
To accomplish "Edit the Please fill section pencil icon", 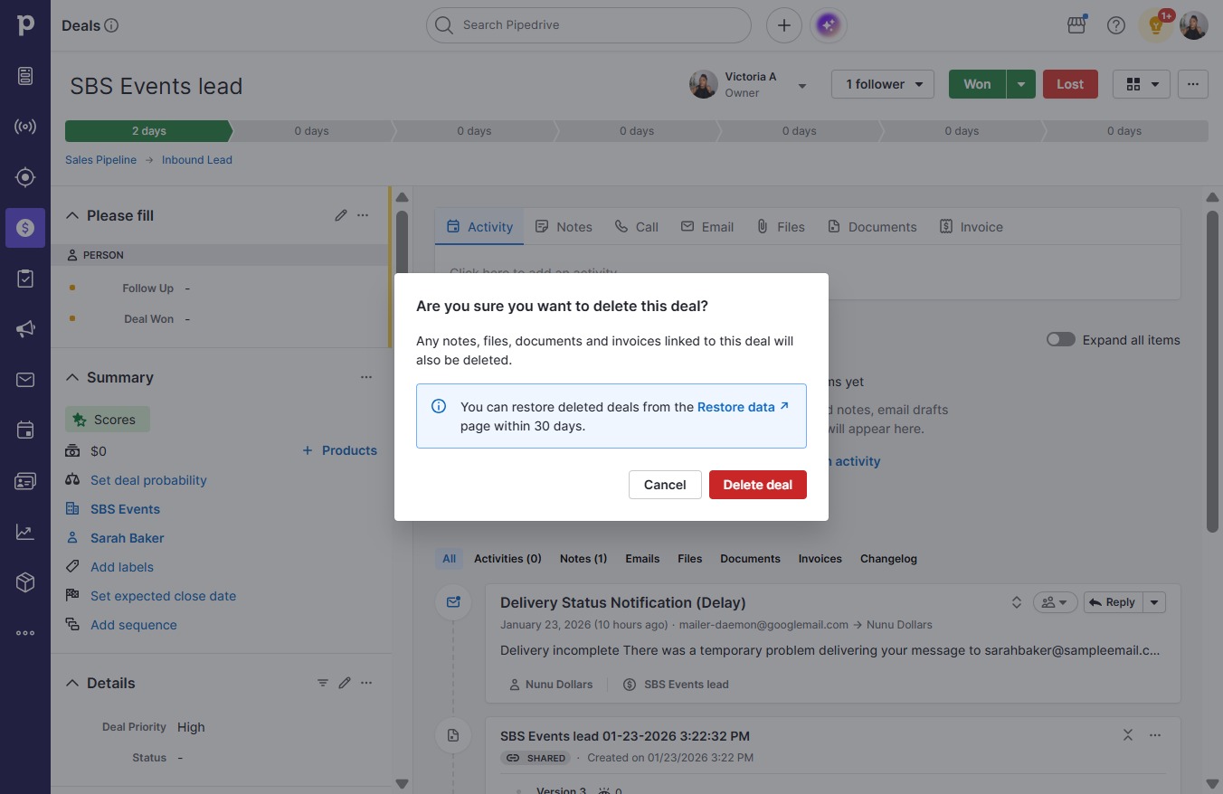I will 341,215.
